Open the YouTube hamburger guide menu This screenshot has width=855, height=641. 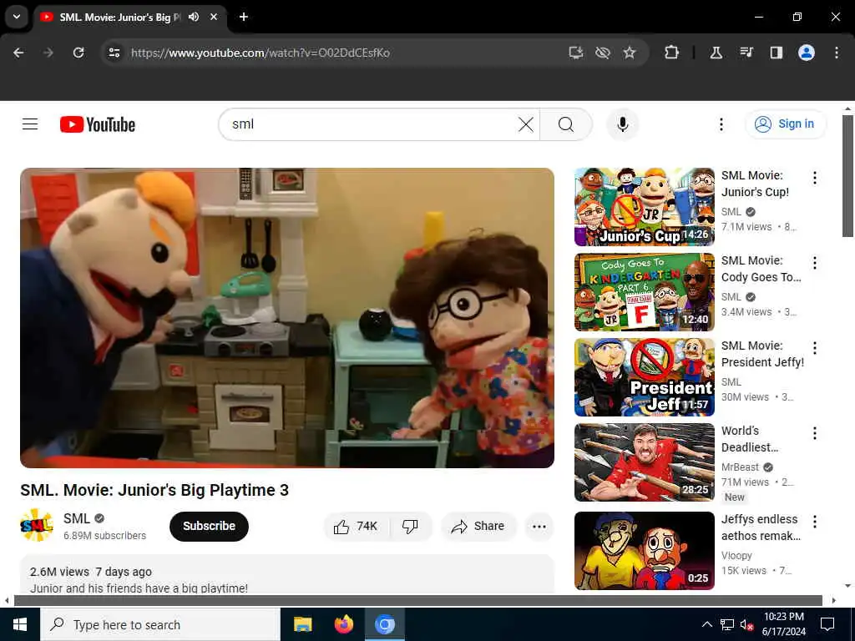point(30,124)
